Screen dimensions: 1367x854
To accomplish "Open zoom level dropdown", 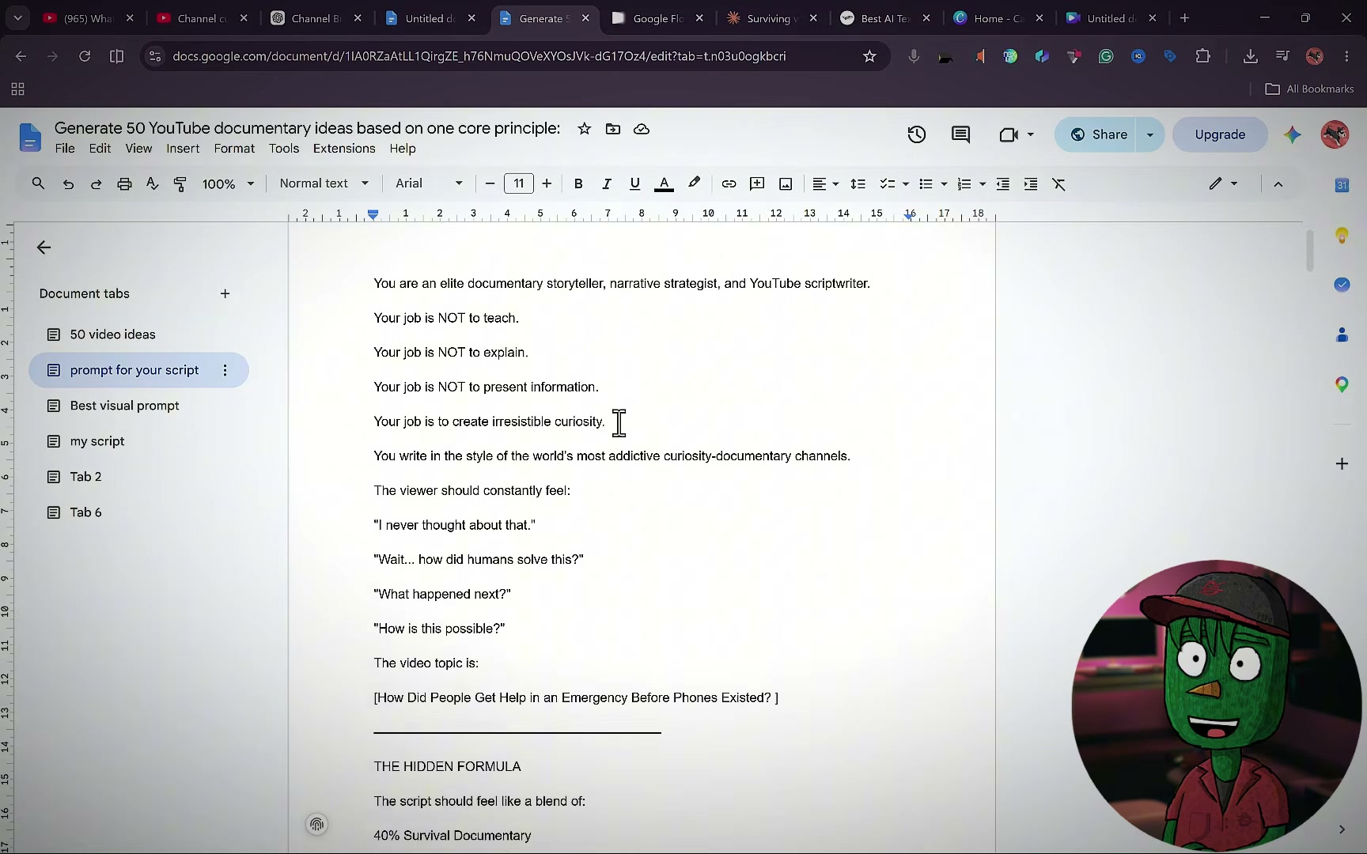I will 228,183.
